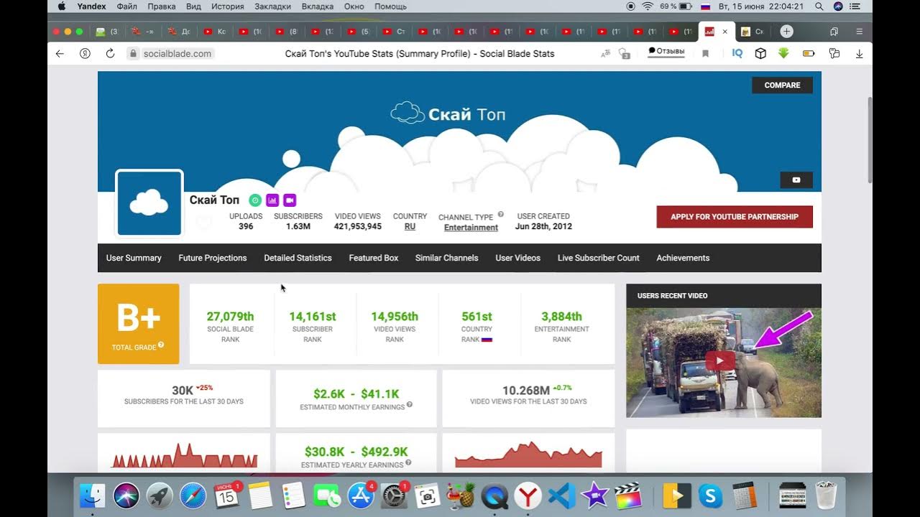Click the page vertical scrollbar
Viewport: 920px width, 517px height.
pos(870,140)
